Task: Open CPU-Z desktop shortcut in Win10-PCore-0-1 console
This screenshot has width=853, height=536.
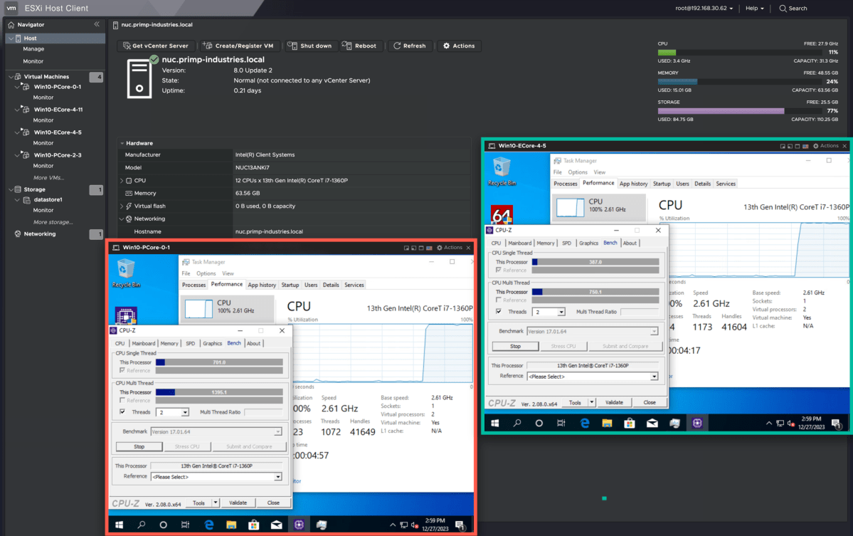Action: [126, 315]
